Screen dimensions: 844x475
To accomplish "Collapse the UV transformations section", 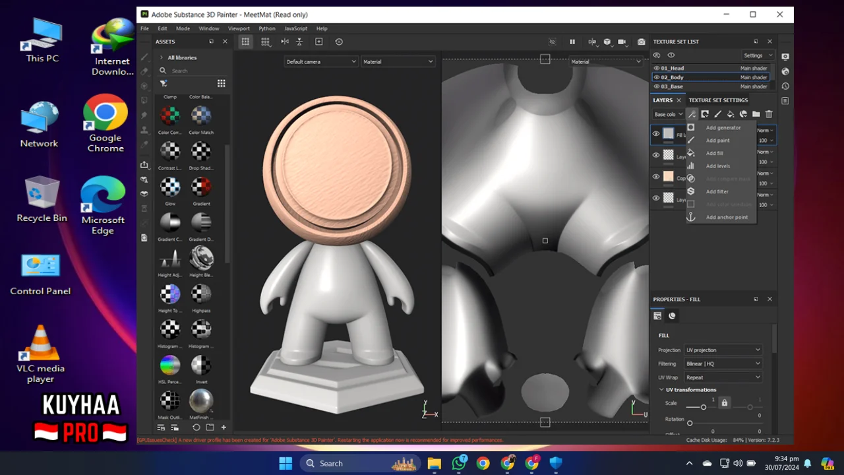I will pos(661,390).
